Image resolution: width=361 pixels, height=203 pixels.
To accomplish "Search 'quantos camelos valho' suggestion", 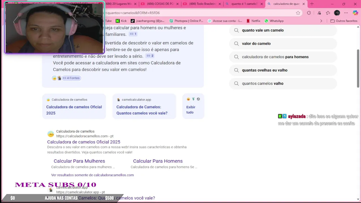I will (x=283, y=83).
